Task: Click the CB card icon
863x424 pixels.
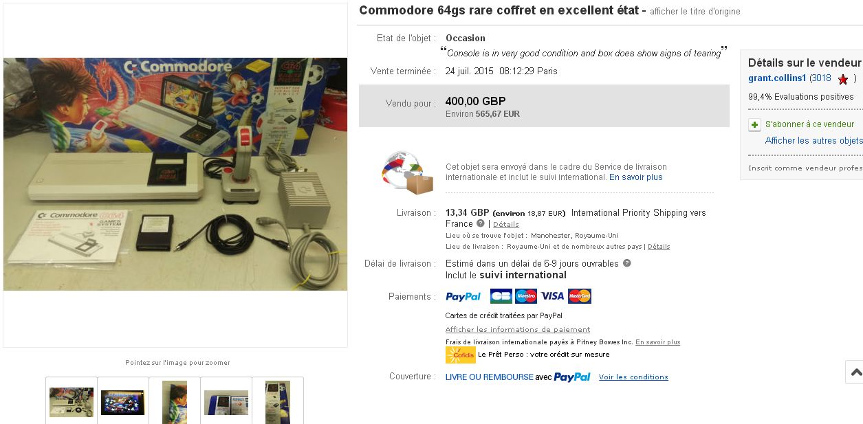Action: click(x=501, y=296)
